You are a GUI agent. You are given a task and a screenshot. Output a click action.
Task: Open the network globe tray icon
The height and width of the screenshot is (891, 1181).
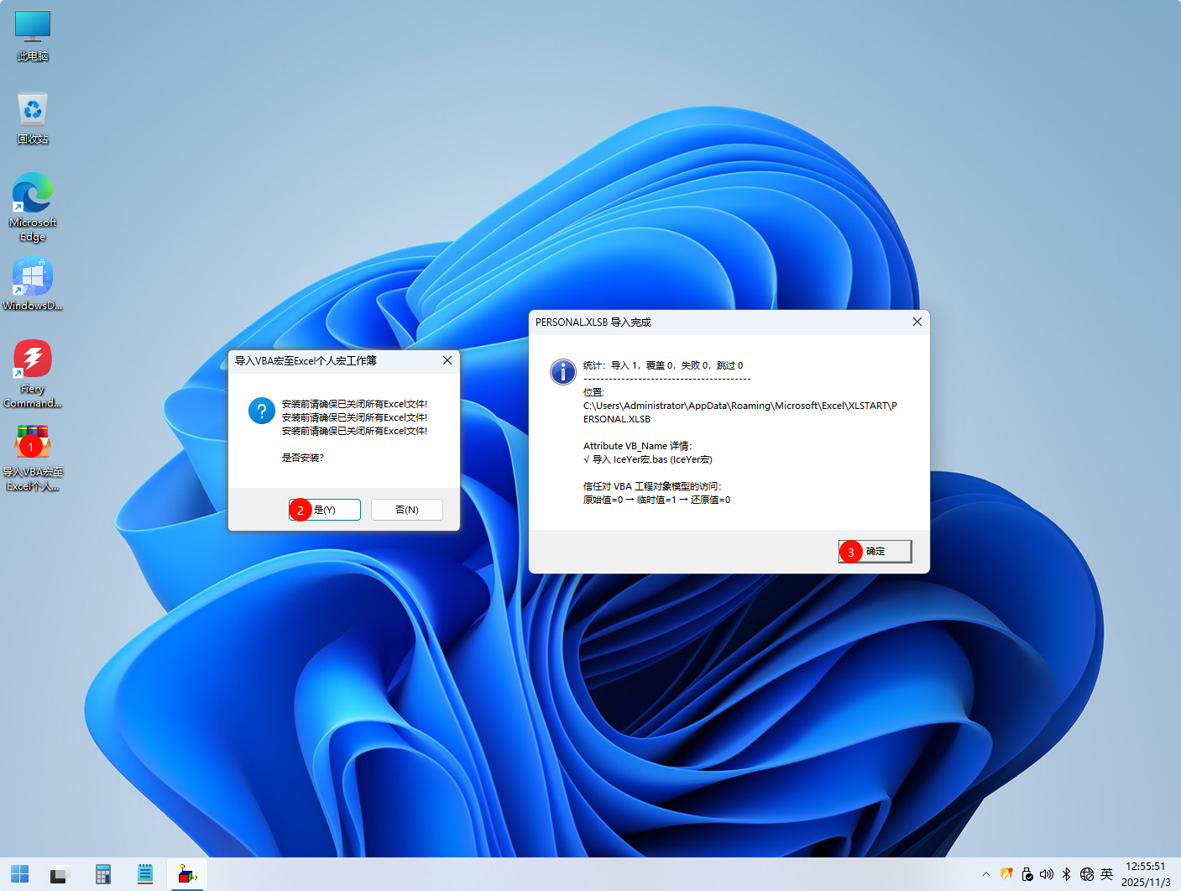pos(1087,874)
